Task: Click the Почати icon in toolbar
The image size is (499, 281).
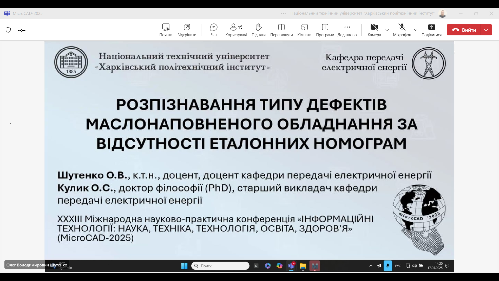Action: 166,30
